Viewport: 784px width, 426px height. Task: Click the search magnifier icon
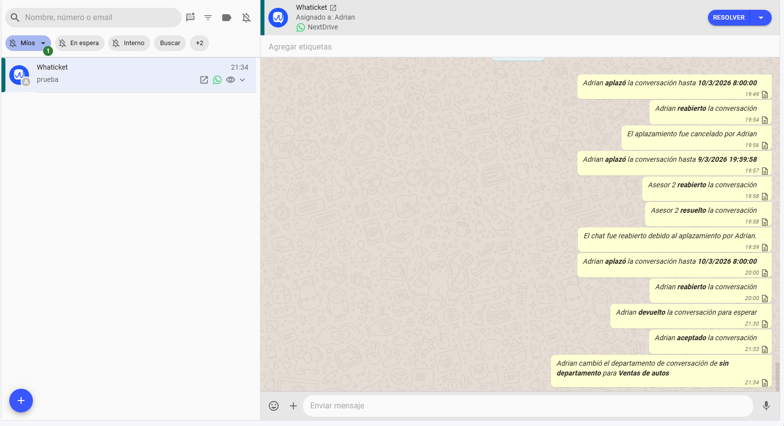tap(15, 18)
